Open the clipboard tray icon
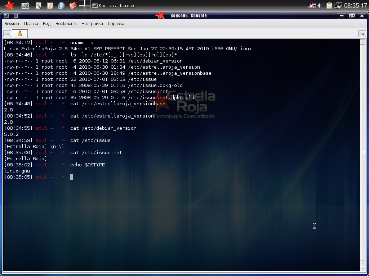Viewport: 369px width, 276px height. (x=329, y=5)
